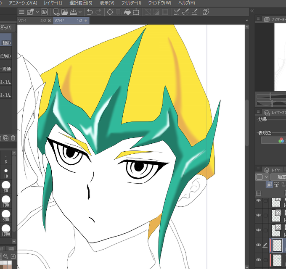Viewport: 286px width, 269px height.
Task: Open the canvas tab list chevron
Action: (x=247, y=20)
